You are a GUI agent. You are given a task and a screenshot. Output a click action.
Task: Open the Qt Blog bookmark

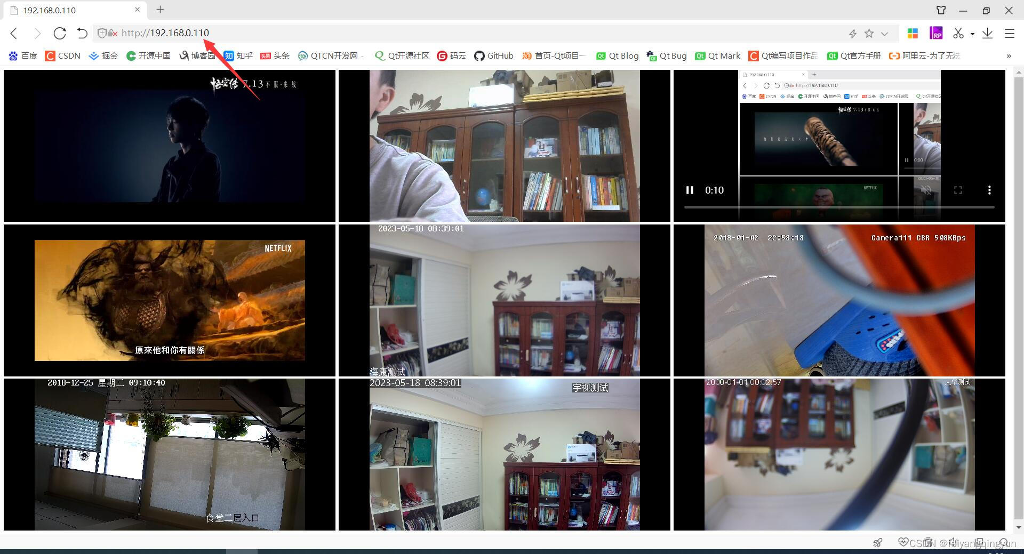coord(617,55)
